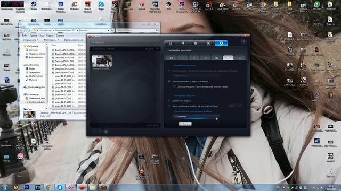Image resolution: width=341 pixels, height=191 pixels.
Task: Uncheck export with mouse cursor option
Action: point(169,81)
